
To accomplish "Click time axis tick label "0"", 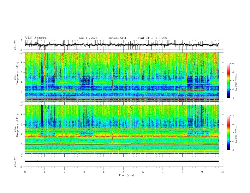I will (x=25, y=172).
